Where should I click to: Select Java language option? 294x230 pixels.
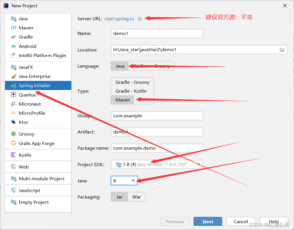click(120, 66)
